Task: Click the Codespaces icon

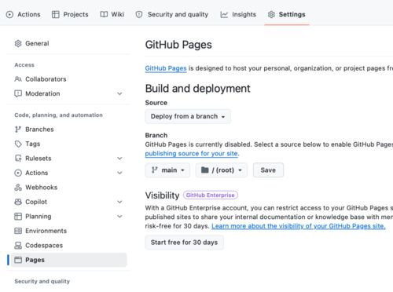Action: [x=18, y=246]
